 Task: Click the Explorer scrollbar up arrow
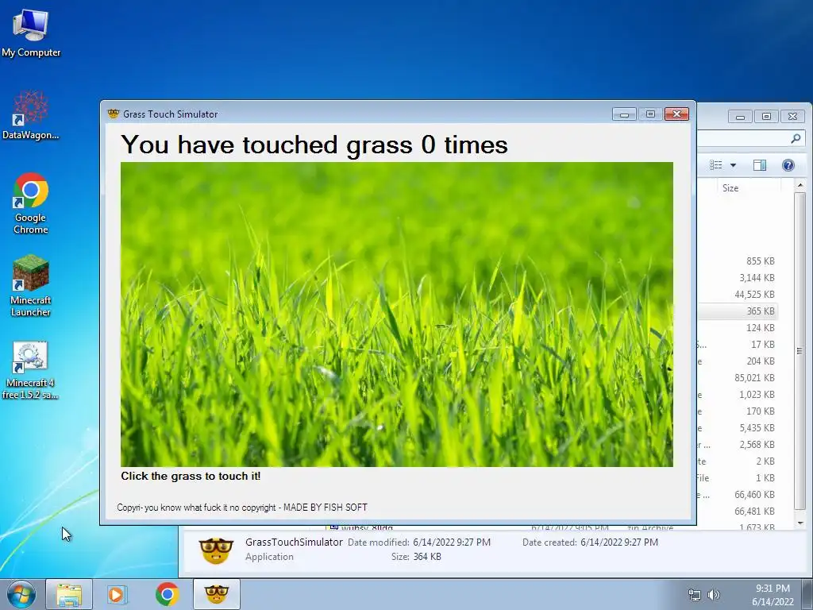tap(800, 185)
